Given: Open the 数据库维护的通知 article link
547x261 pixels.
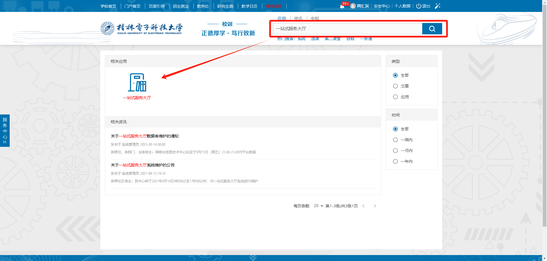Looking at the screenshot, I should pyautogui.click(x=145, y=136).
